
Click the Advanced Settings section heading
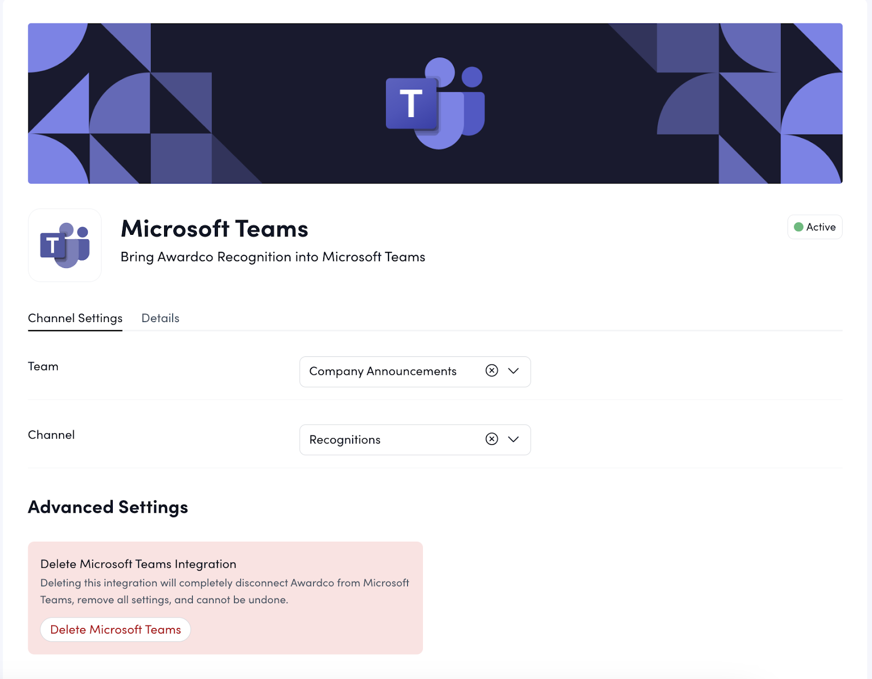pos(108,507)
